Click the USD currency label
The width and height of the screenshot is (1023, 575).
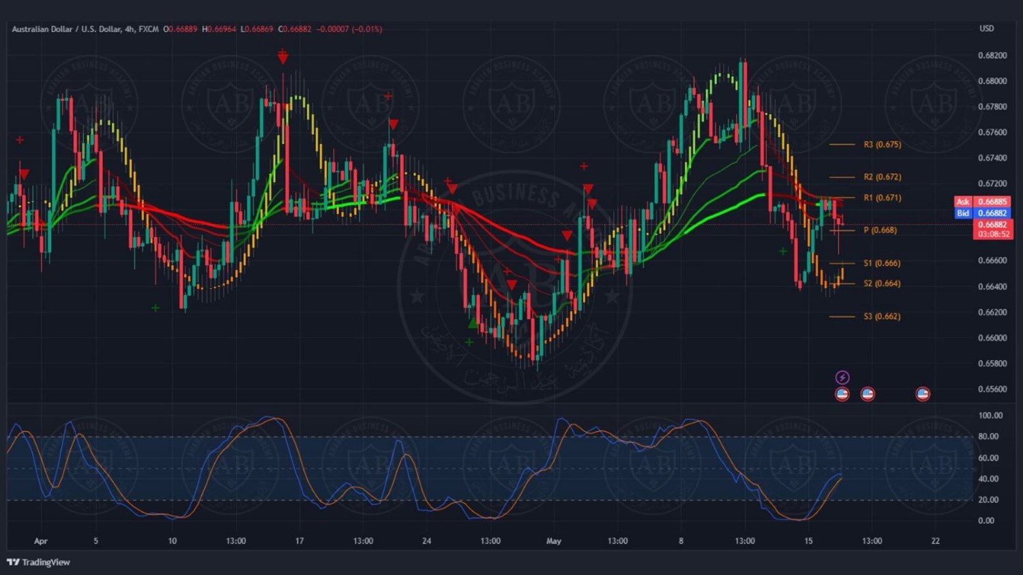click(987, 29)
